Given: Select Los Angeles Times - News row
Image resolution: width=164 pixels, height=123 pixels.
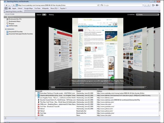Looking at the screenshot, I should (x=97, y=98).
